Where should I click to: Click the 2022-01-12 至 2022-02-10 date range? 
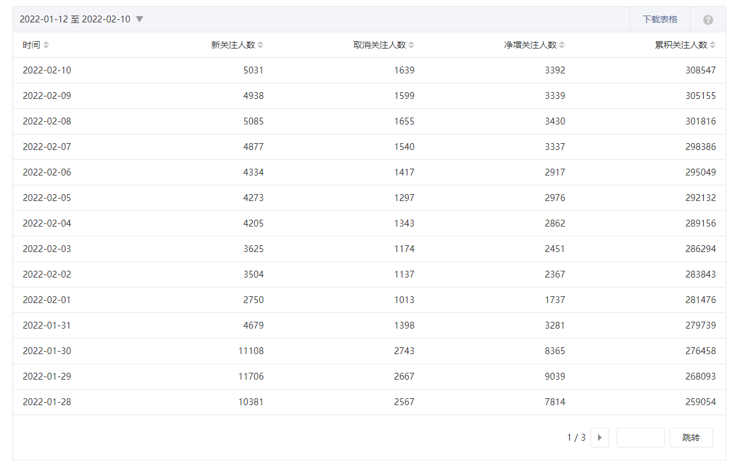(x=75, y=19)
